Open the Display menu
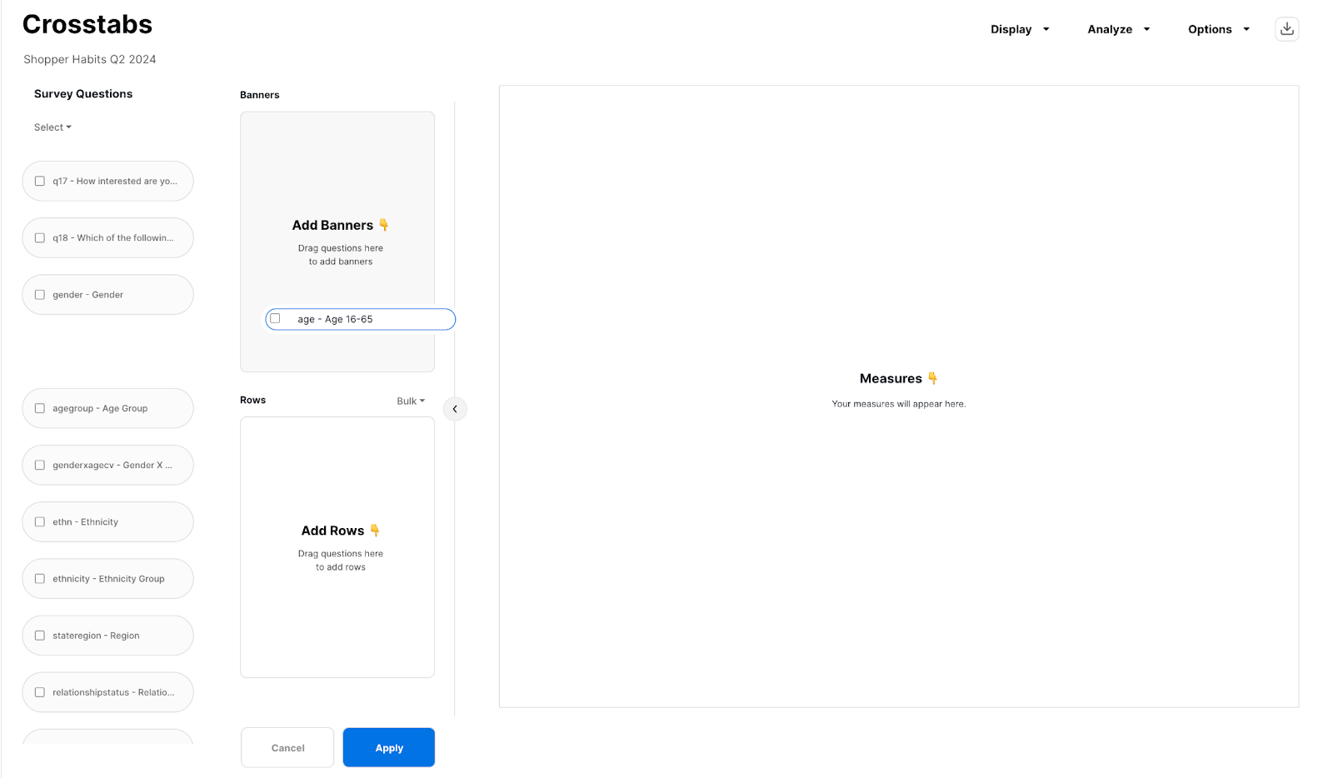 coord(1019,29)
